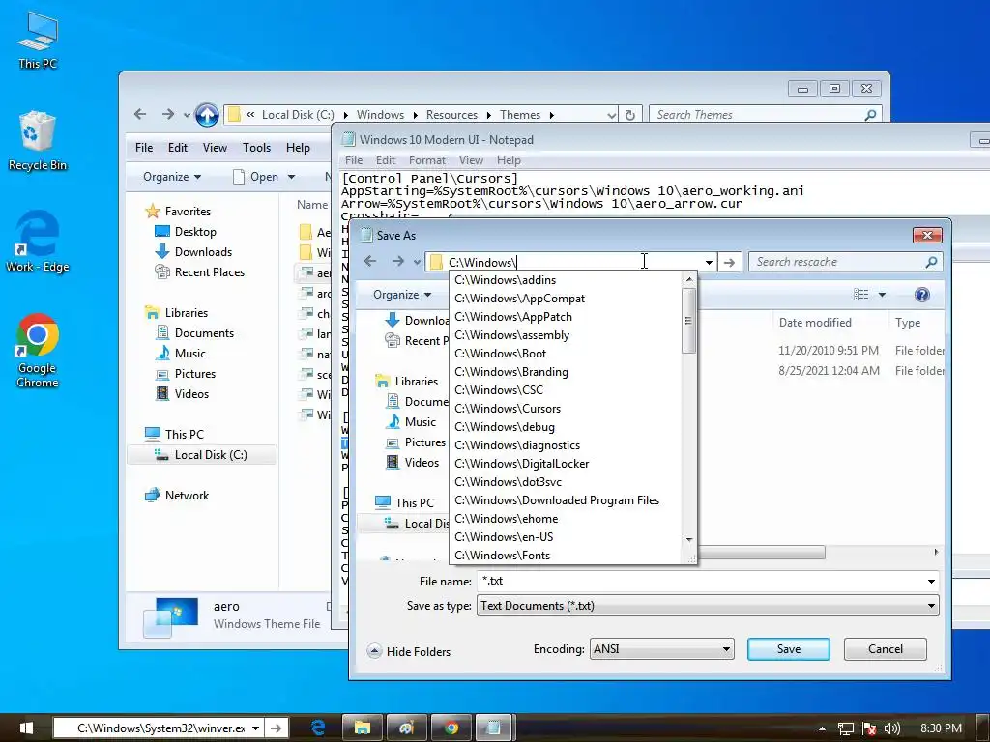Open view options dropdown arrow in Save As

click(x=882, y=295)
